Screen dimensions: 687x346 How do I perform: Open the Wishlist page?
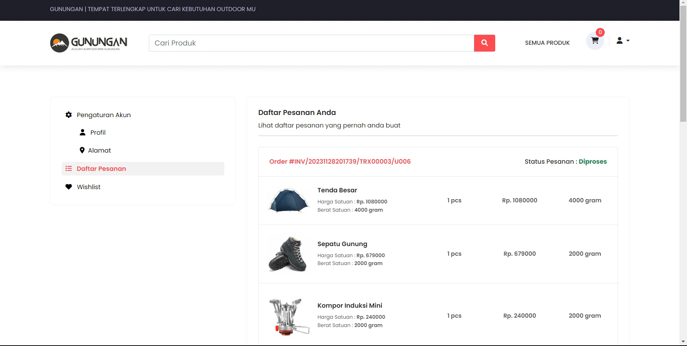click(88, 187)
